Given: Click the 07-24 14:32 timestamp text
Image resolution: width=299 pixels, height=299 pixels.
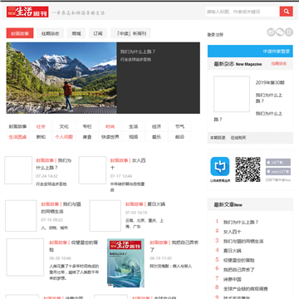Looking at the screenshot, I should (47, 176).
